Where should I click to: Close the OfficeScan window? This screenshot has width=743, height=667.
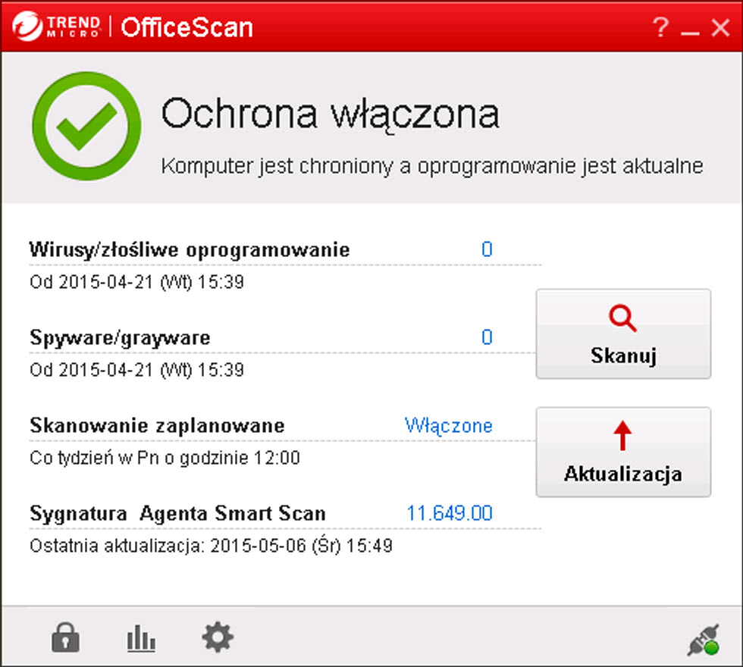click(719, 27)
